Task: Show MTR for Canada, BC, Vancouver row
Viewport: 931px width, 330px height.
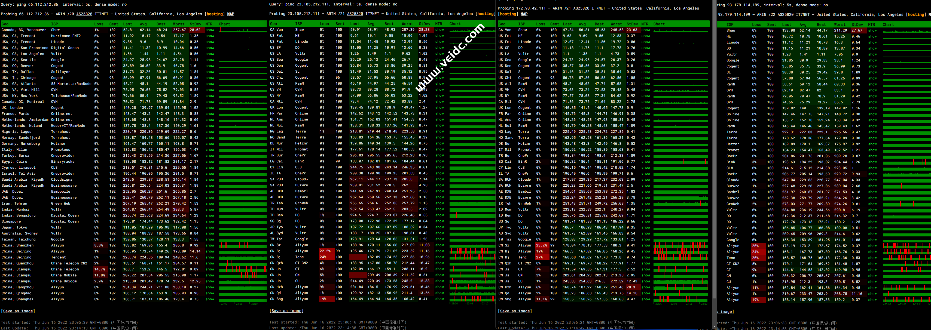Action: click(x=210, y=30)
